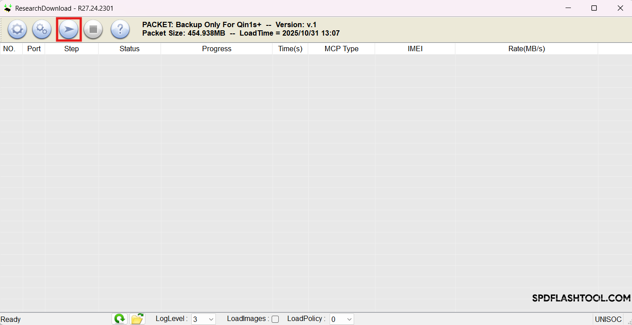Select level 3 in the LogLevel combo box
The width and height of the screenshot is (632, 325).
(198, 319)
